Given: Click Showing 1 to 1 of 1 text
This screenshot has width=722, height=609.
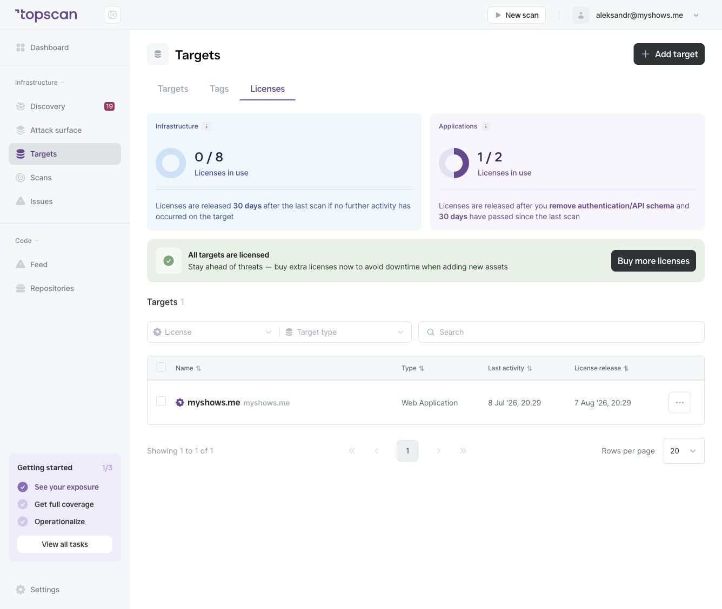Looking at the screenshot, I should [180, 451].
